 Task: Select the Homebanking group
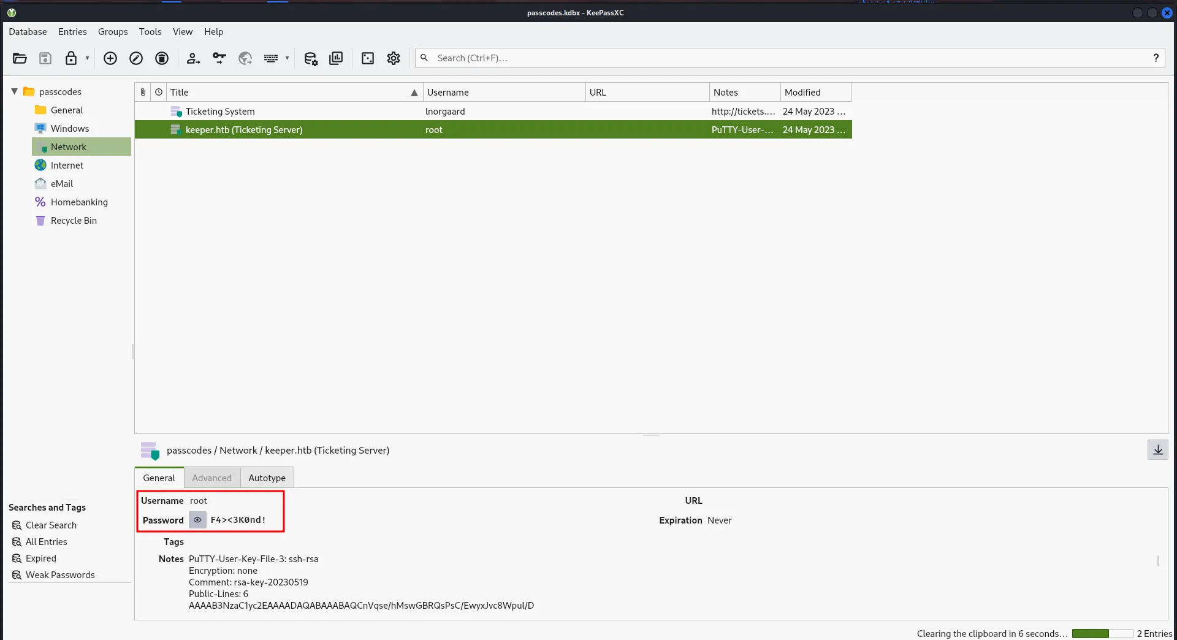79,202
